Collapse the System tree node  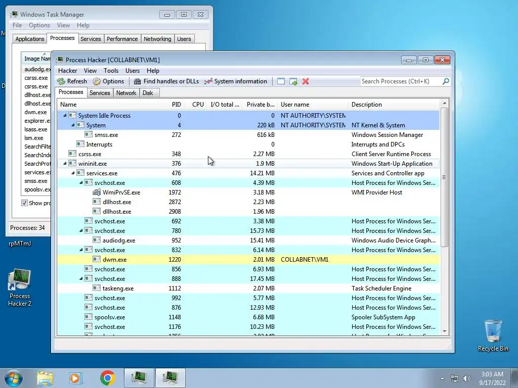(x=73, y=125)
